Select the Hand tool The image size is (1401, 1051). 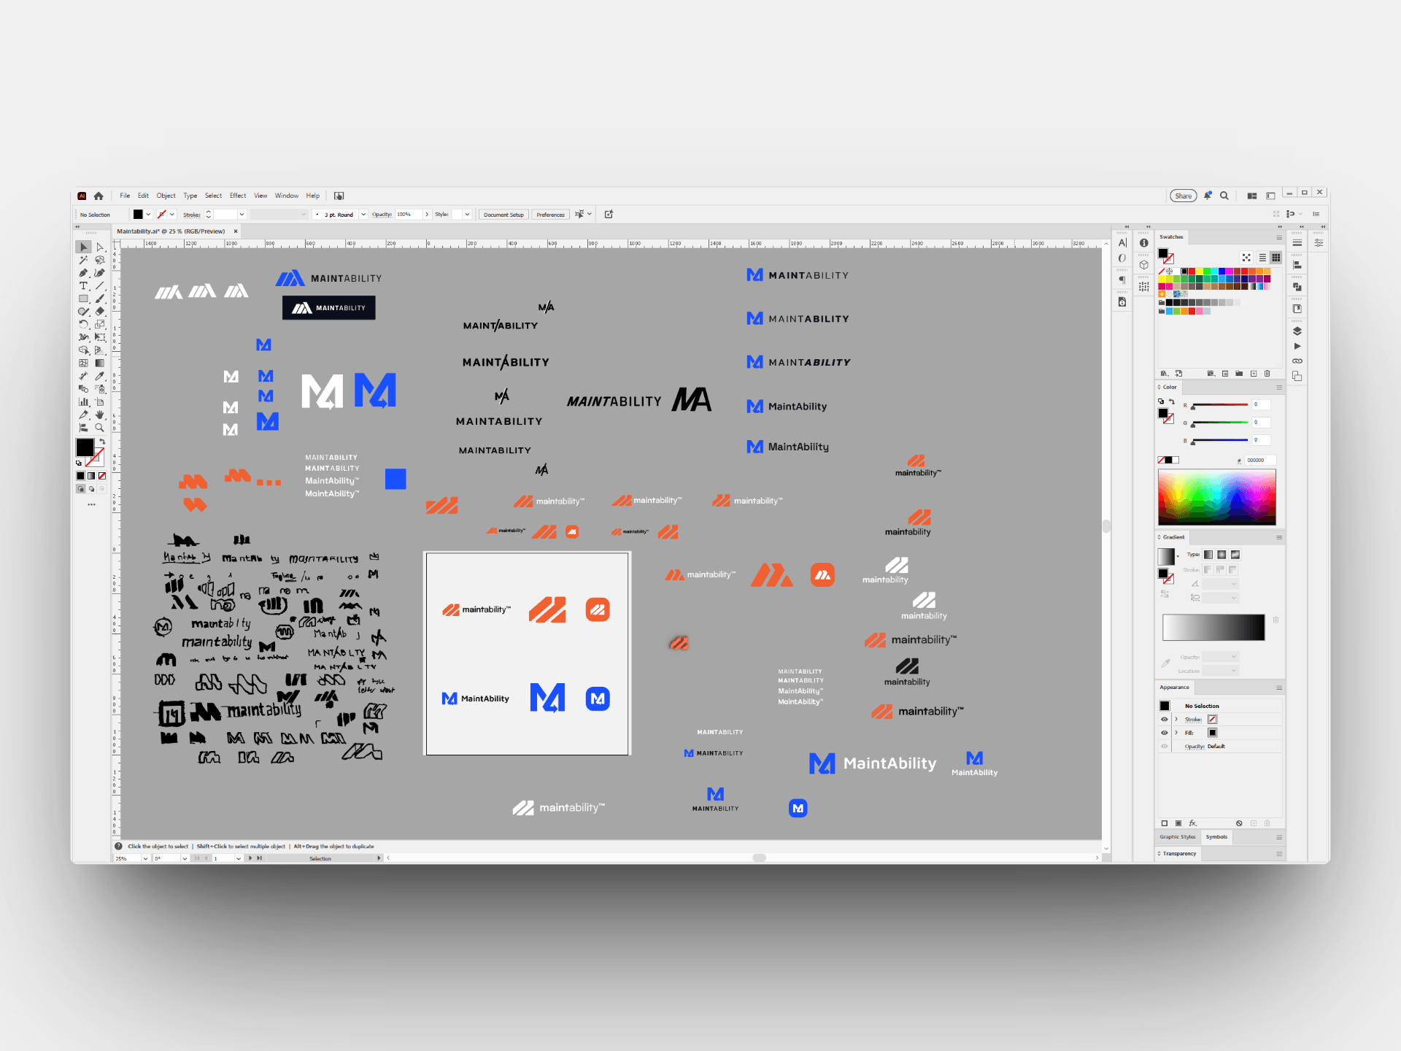click(100, 415)
